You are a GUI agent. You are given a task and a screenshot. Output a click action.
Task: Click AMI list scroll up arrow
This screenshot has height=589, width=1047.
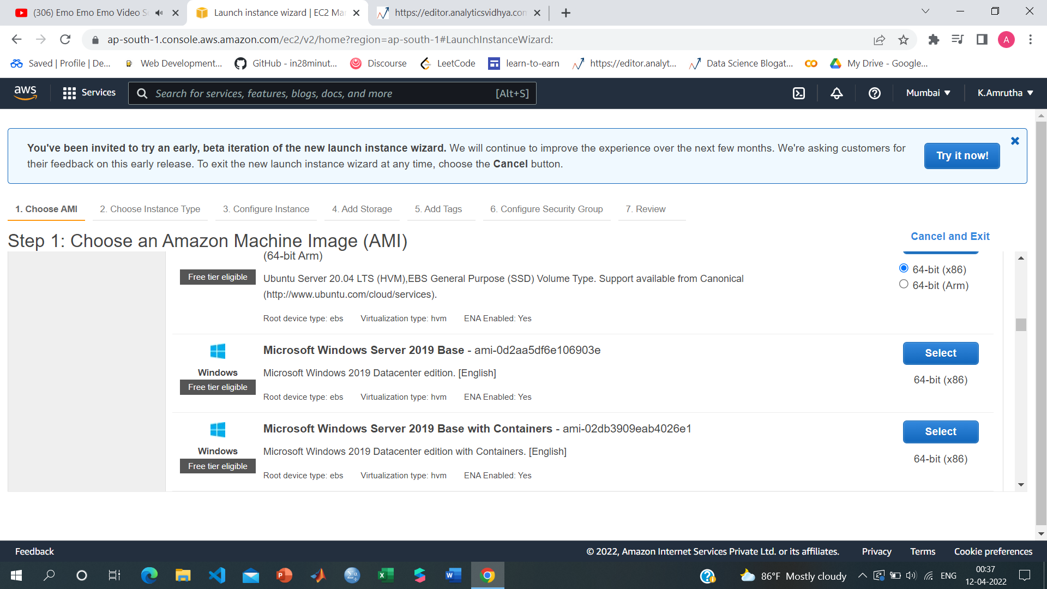pyautogui.click(x=1021, y=258)
